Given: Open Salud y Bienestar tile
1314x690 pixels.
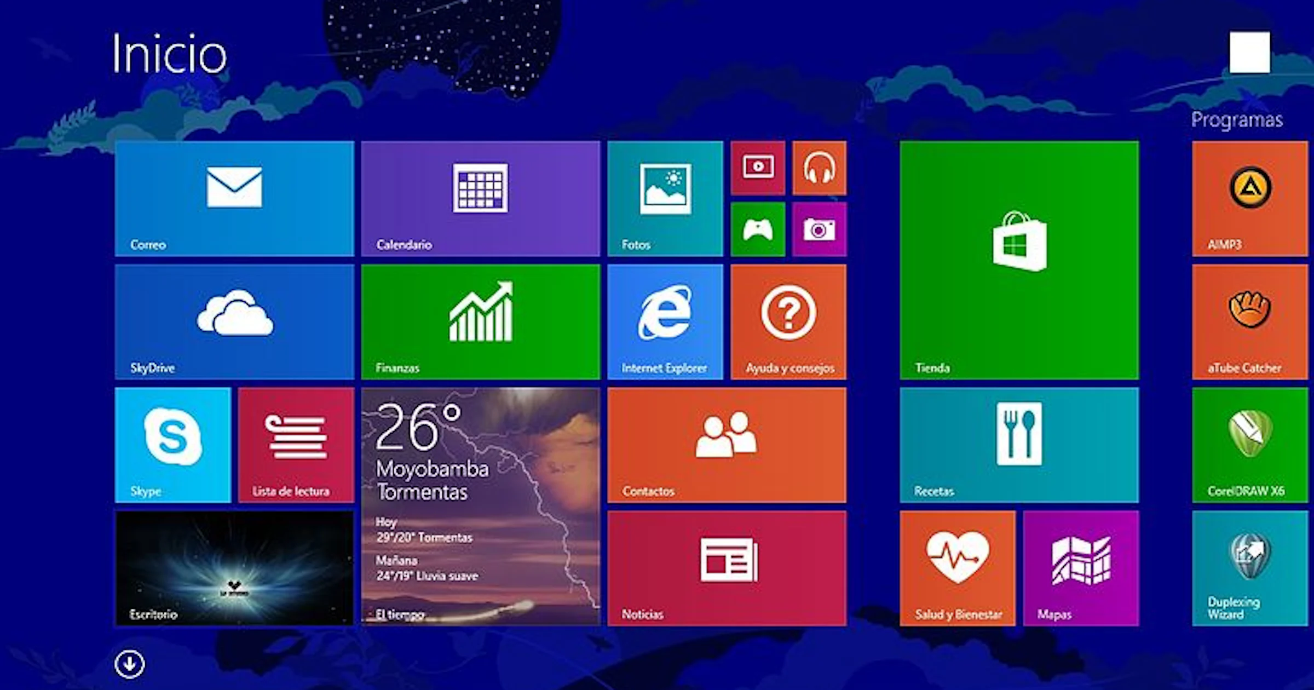Looking at the screenshot, I should pyautogui.click(x=958, y=568).
